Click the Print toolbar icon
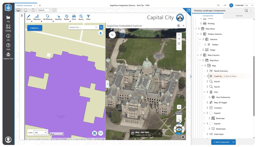 (74, 17)
